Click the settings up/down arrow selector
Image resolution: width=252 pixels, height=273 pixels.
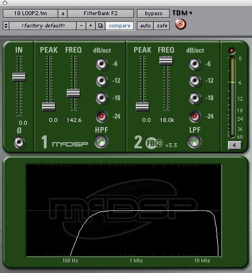(6, 26)
